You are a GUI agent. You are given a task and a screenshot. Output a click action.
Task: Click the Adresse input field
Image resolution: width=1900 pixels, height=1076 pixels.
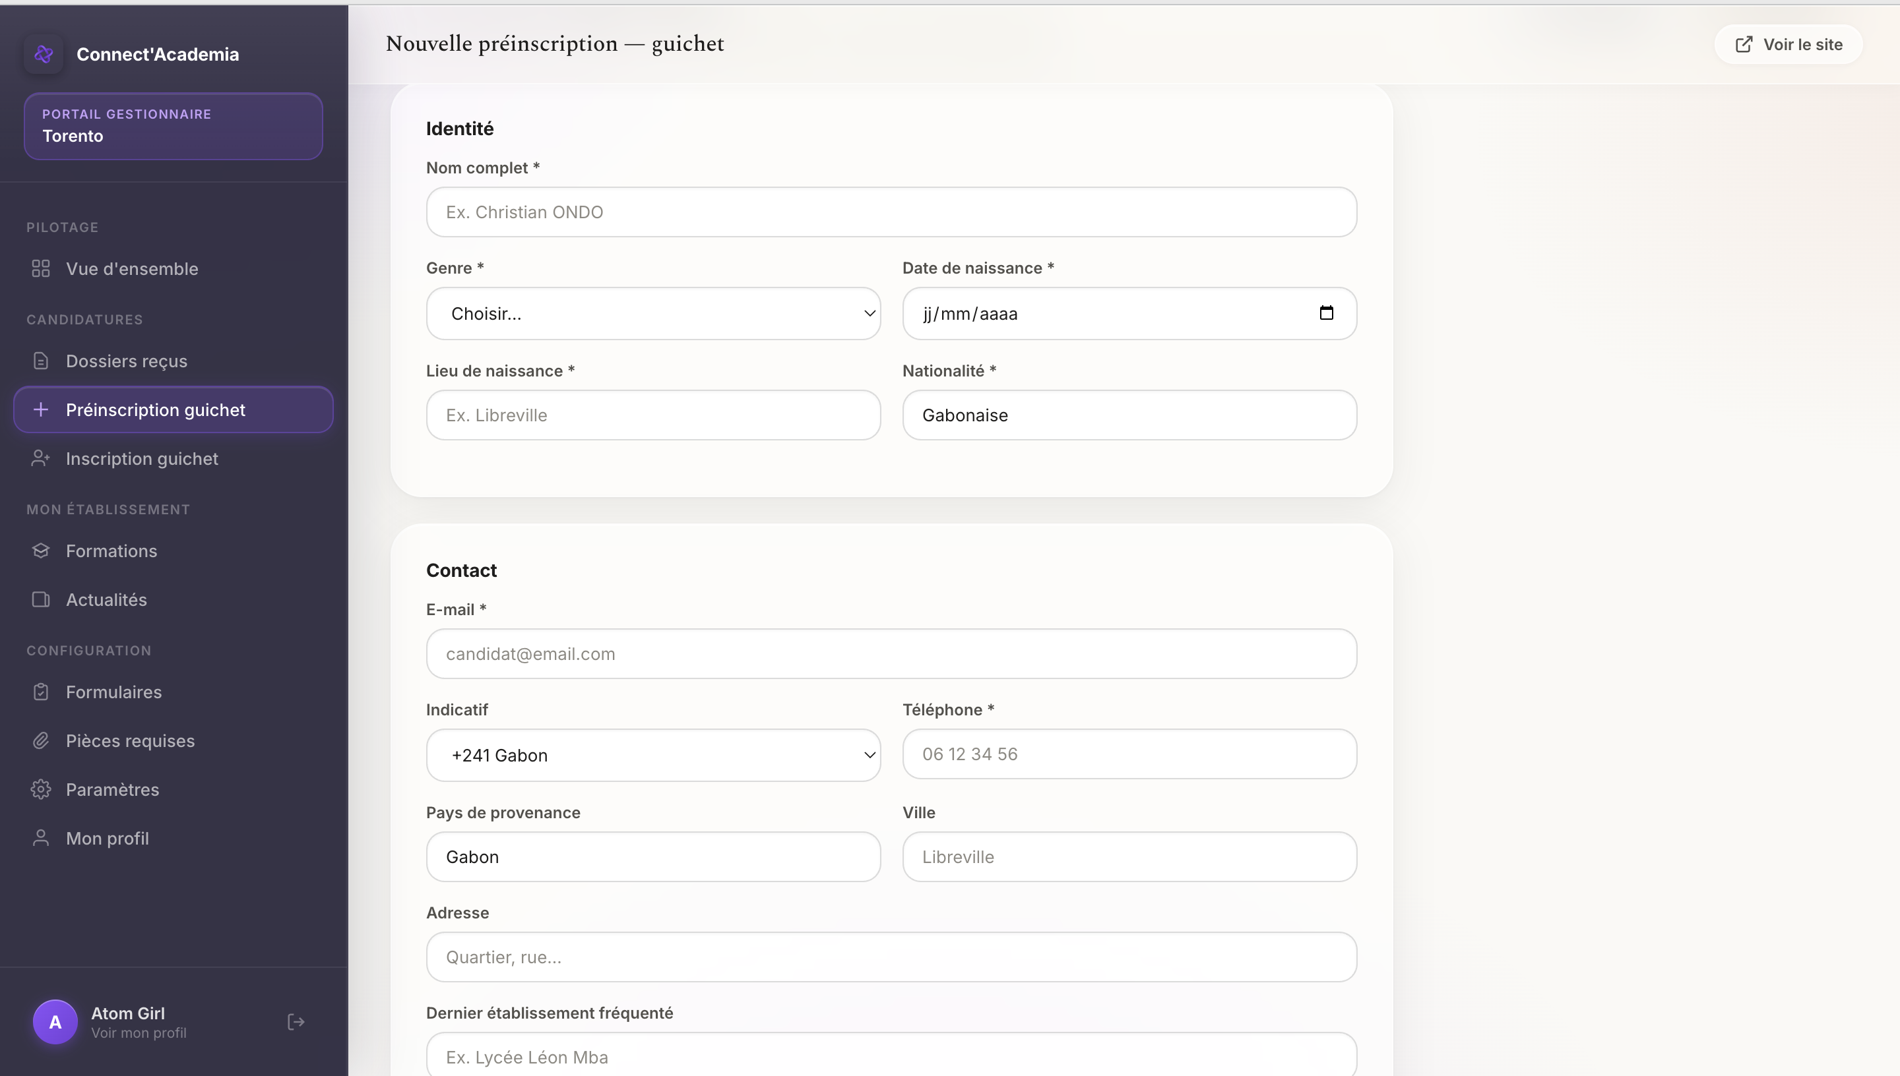click(891, 957)
